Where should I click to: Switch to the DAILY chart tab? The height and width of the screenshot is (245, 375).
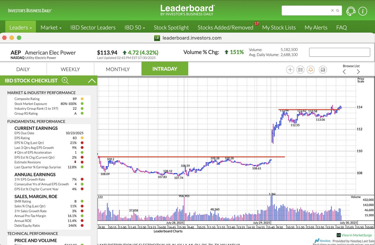(23, 69)
